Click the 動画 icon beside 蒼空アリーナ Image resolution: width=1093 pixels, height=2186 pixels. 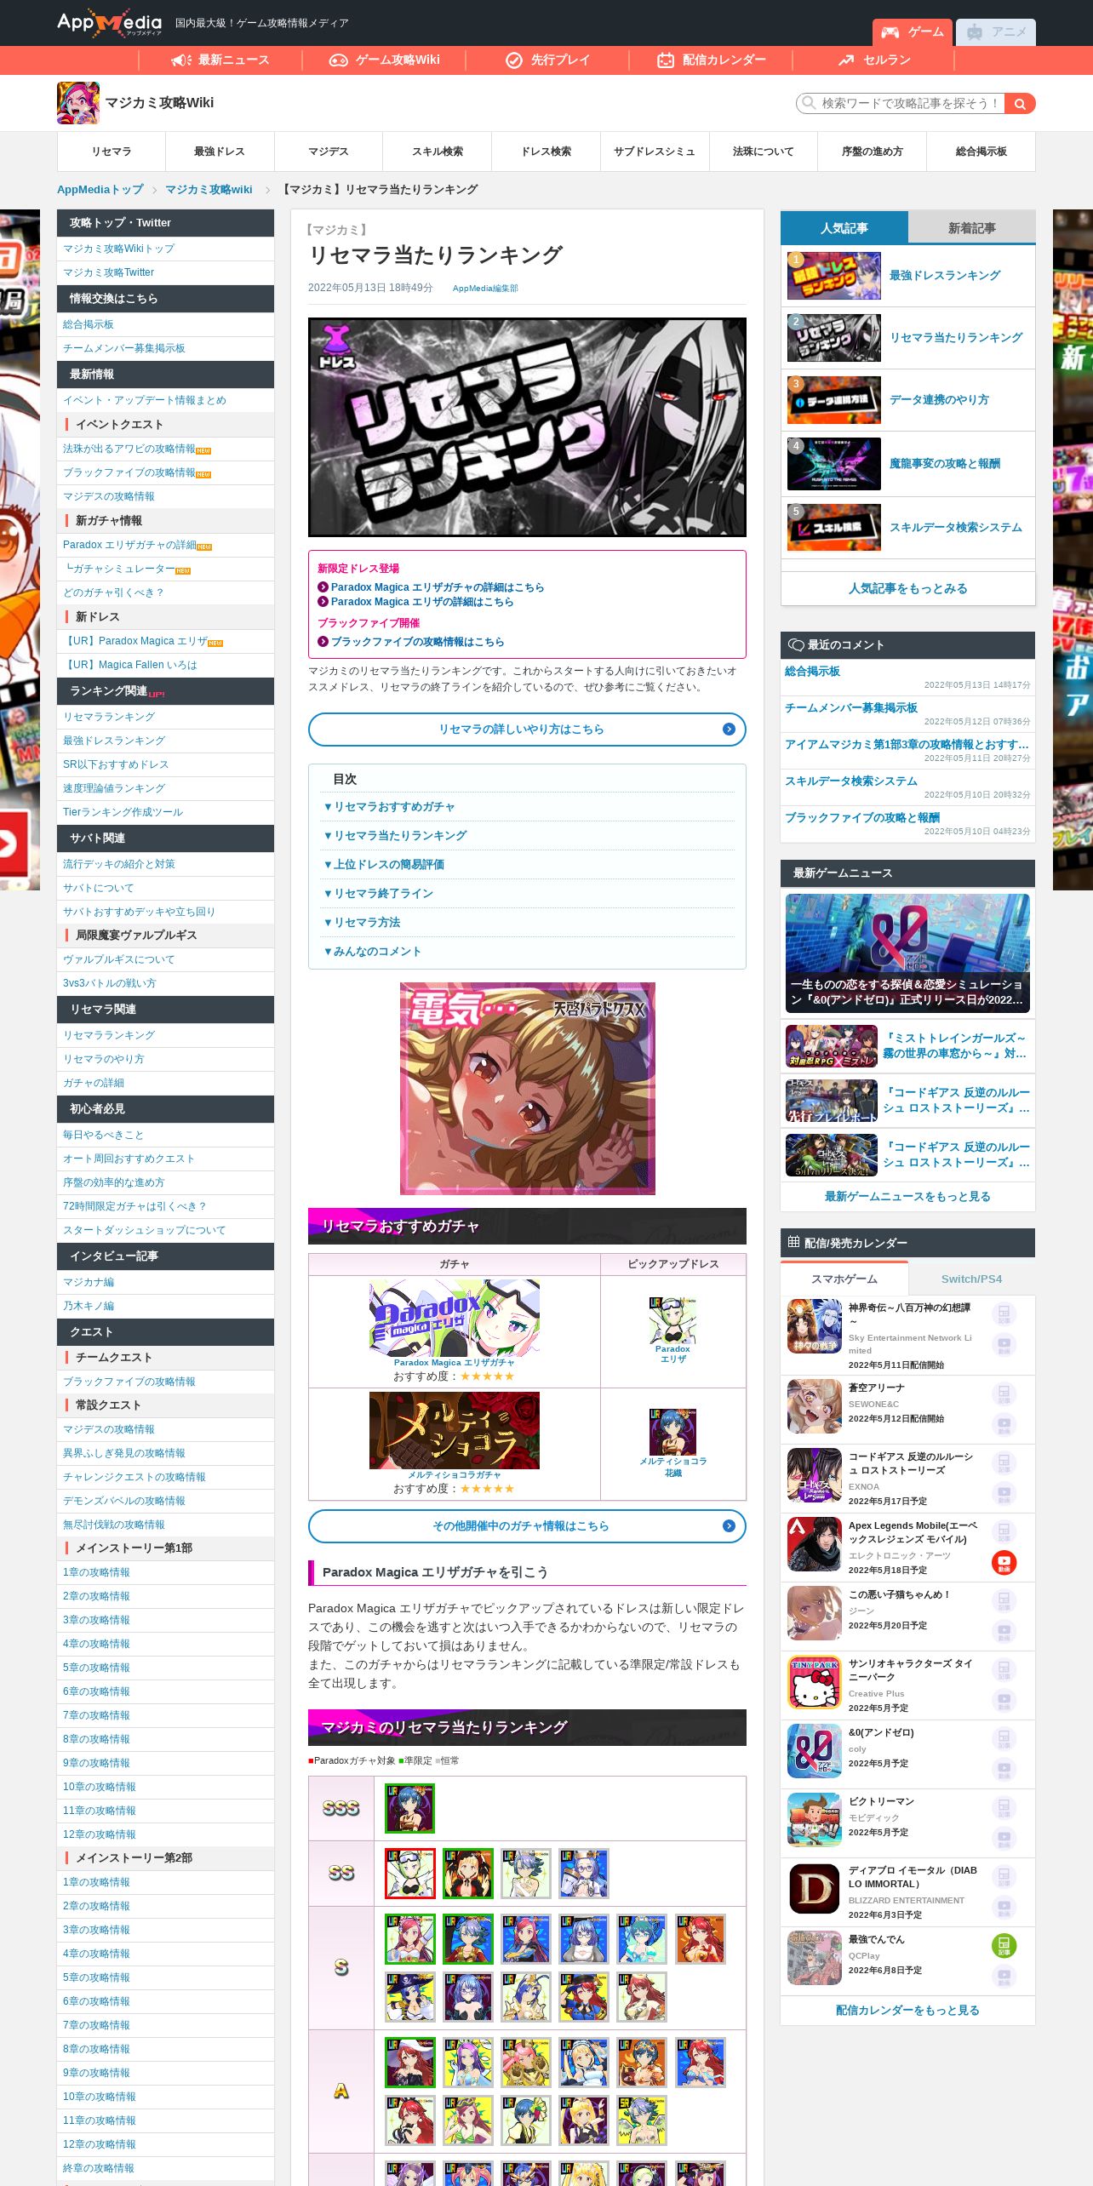pyautogui.click(x=1004, y=1424)
